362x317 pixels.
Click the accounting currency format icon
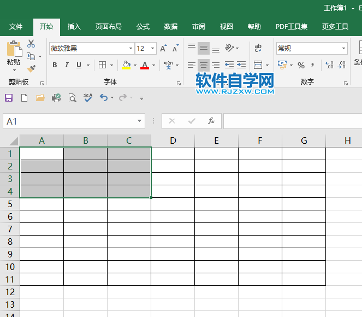[x=282, y=65]
